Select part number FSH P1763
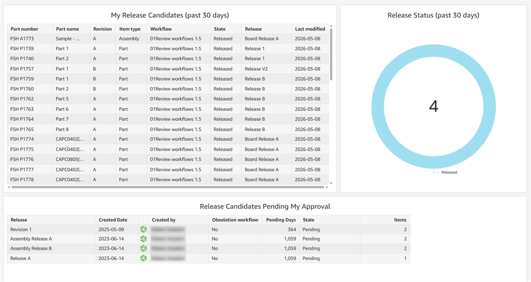Screen dimensions: 531x282 tap(22, 109)
